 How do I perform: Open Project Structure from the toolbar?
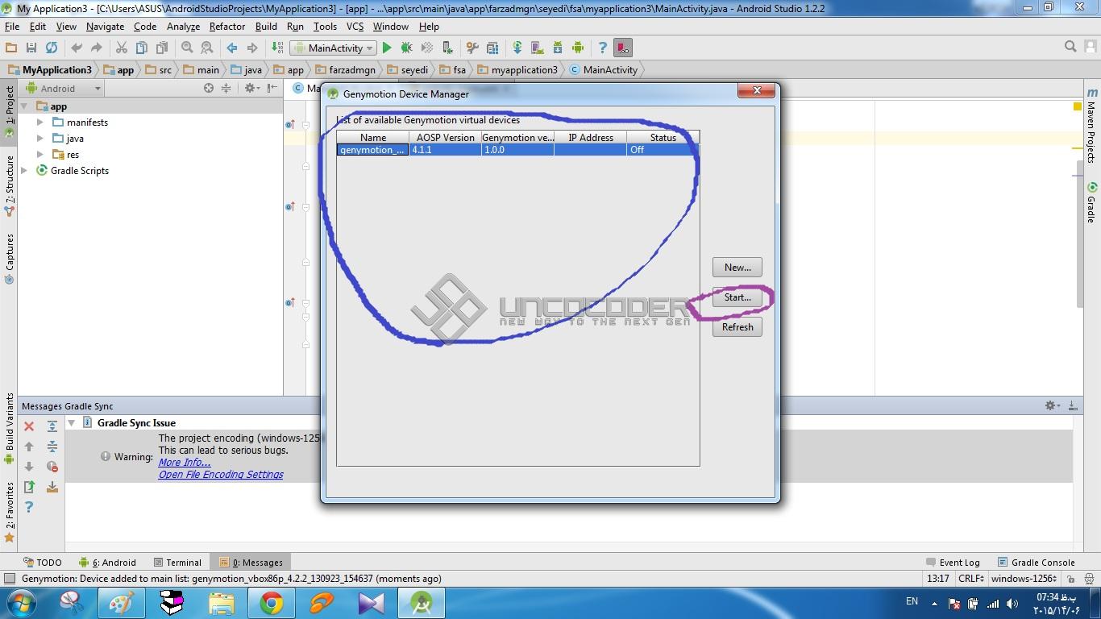click(x=492, y=48)
